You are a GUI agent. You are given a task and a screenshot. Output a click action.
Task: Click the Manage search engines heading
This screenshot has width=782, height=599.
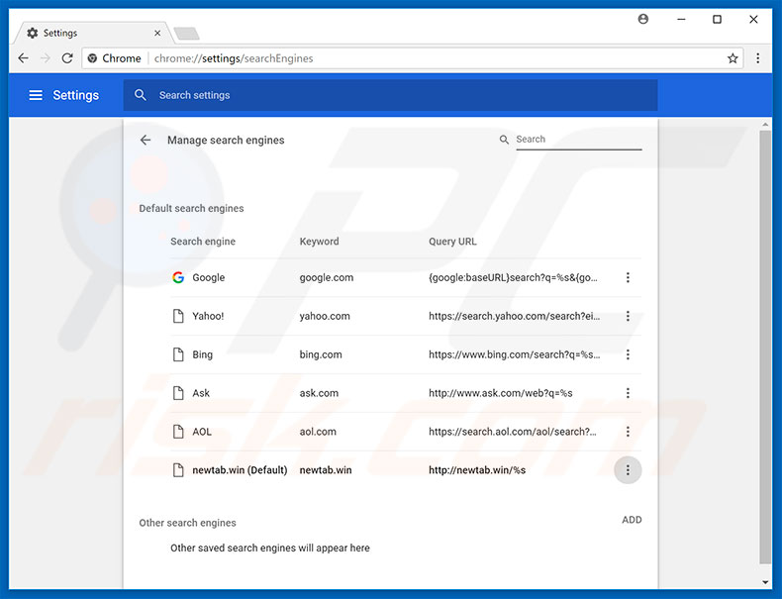pyautogui.click(x=226, y=141)
